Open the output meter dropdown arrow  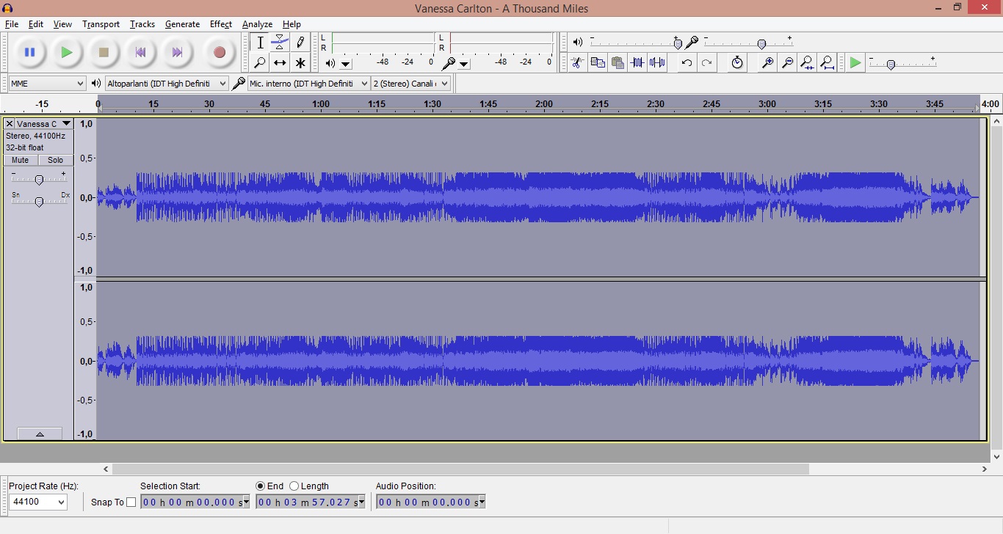[x=346, y=64]
